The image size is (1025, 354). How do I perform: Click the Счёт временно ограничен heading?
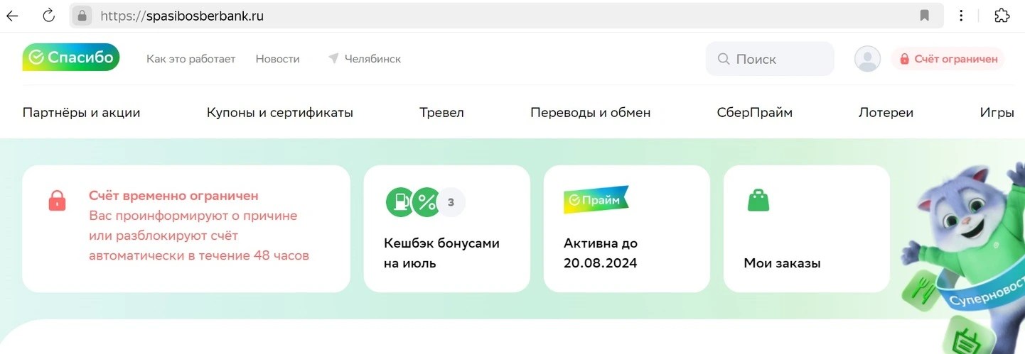173,195
